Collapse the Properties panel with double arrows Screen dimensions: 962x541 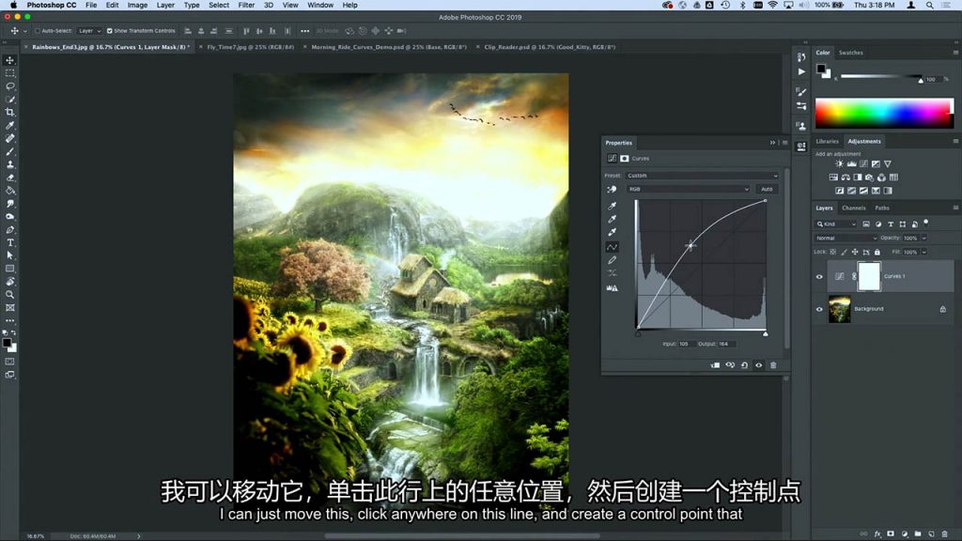[x=772, y=143]
